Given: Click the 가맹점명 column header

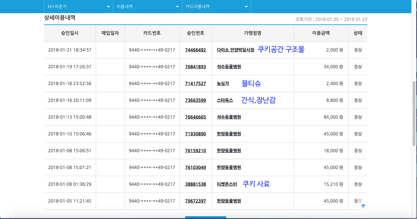Looking at the screenshot, I should 252,33.
